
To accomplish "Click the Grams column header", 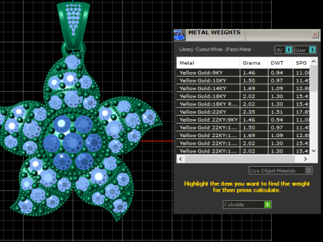I will [x=254, y=63].
